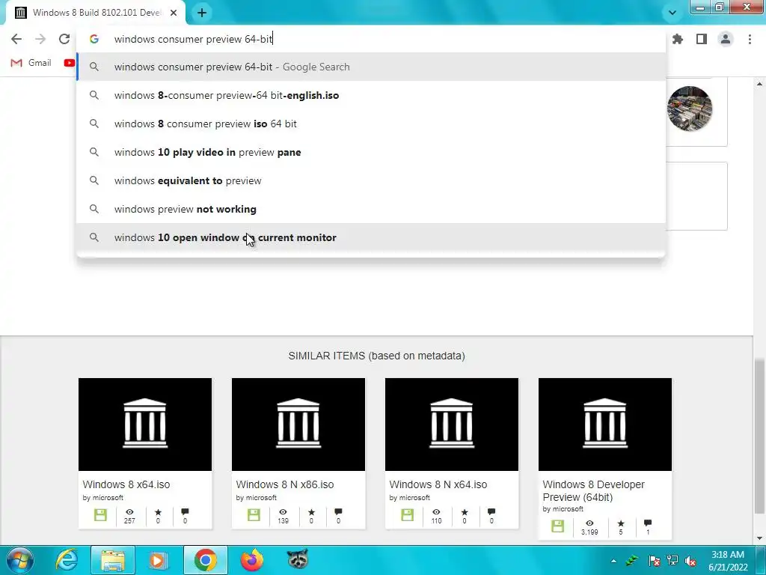Toggle the Chrome side panel icon

click(x=702, y=39)
